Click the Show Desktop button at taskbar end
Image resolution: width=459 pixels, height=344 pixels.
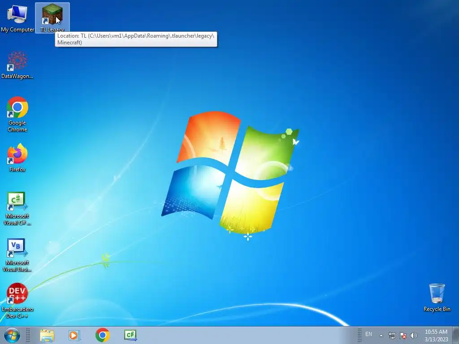pyautogui.click(x=456, y=335)
